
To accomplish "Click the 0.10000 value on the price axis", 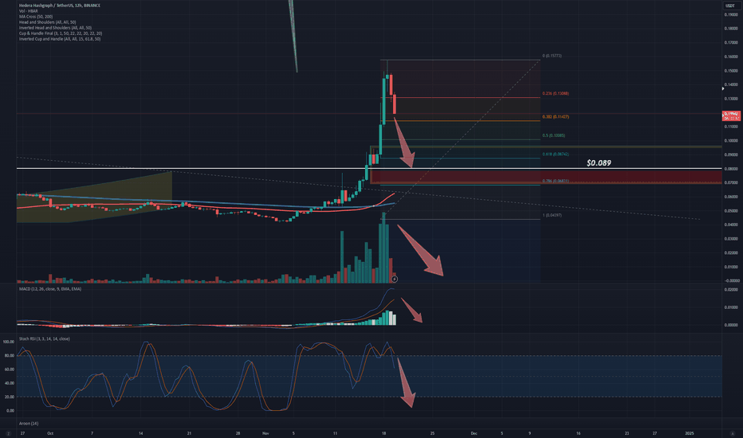I will [x=731, y=141].
